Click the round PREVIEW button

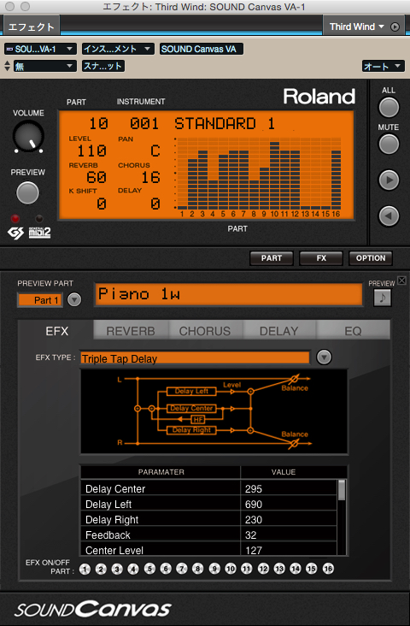[x=27, y=192]
